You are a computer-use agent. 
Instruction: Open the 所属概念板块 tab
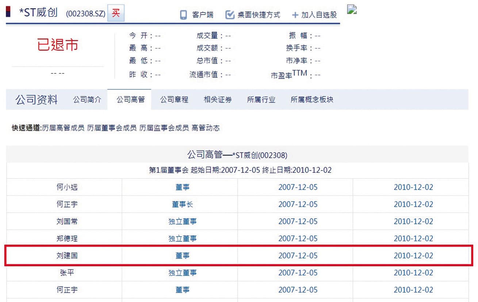[312, 100]
